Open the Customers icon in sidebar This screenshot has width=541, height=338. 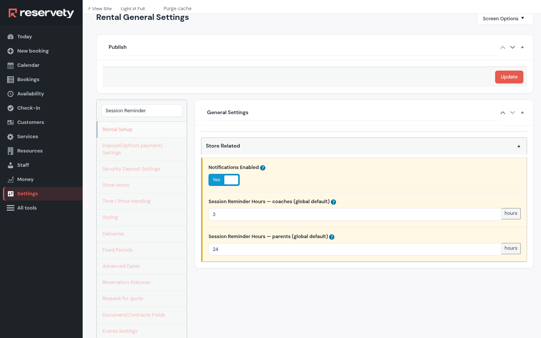click(x=11, y=122)
